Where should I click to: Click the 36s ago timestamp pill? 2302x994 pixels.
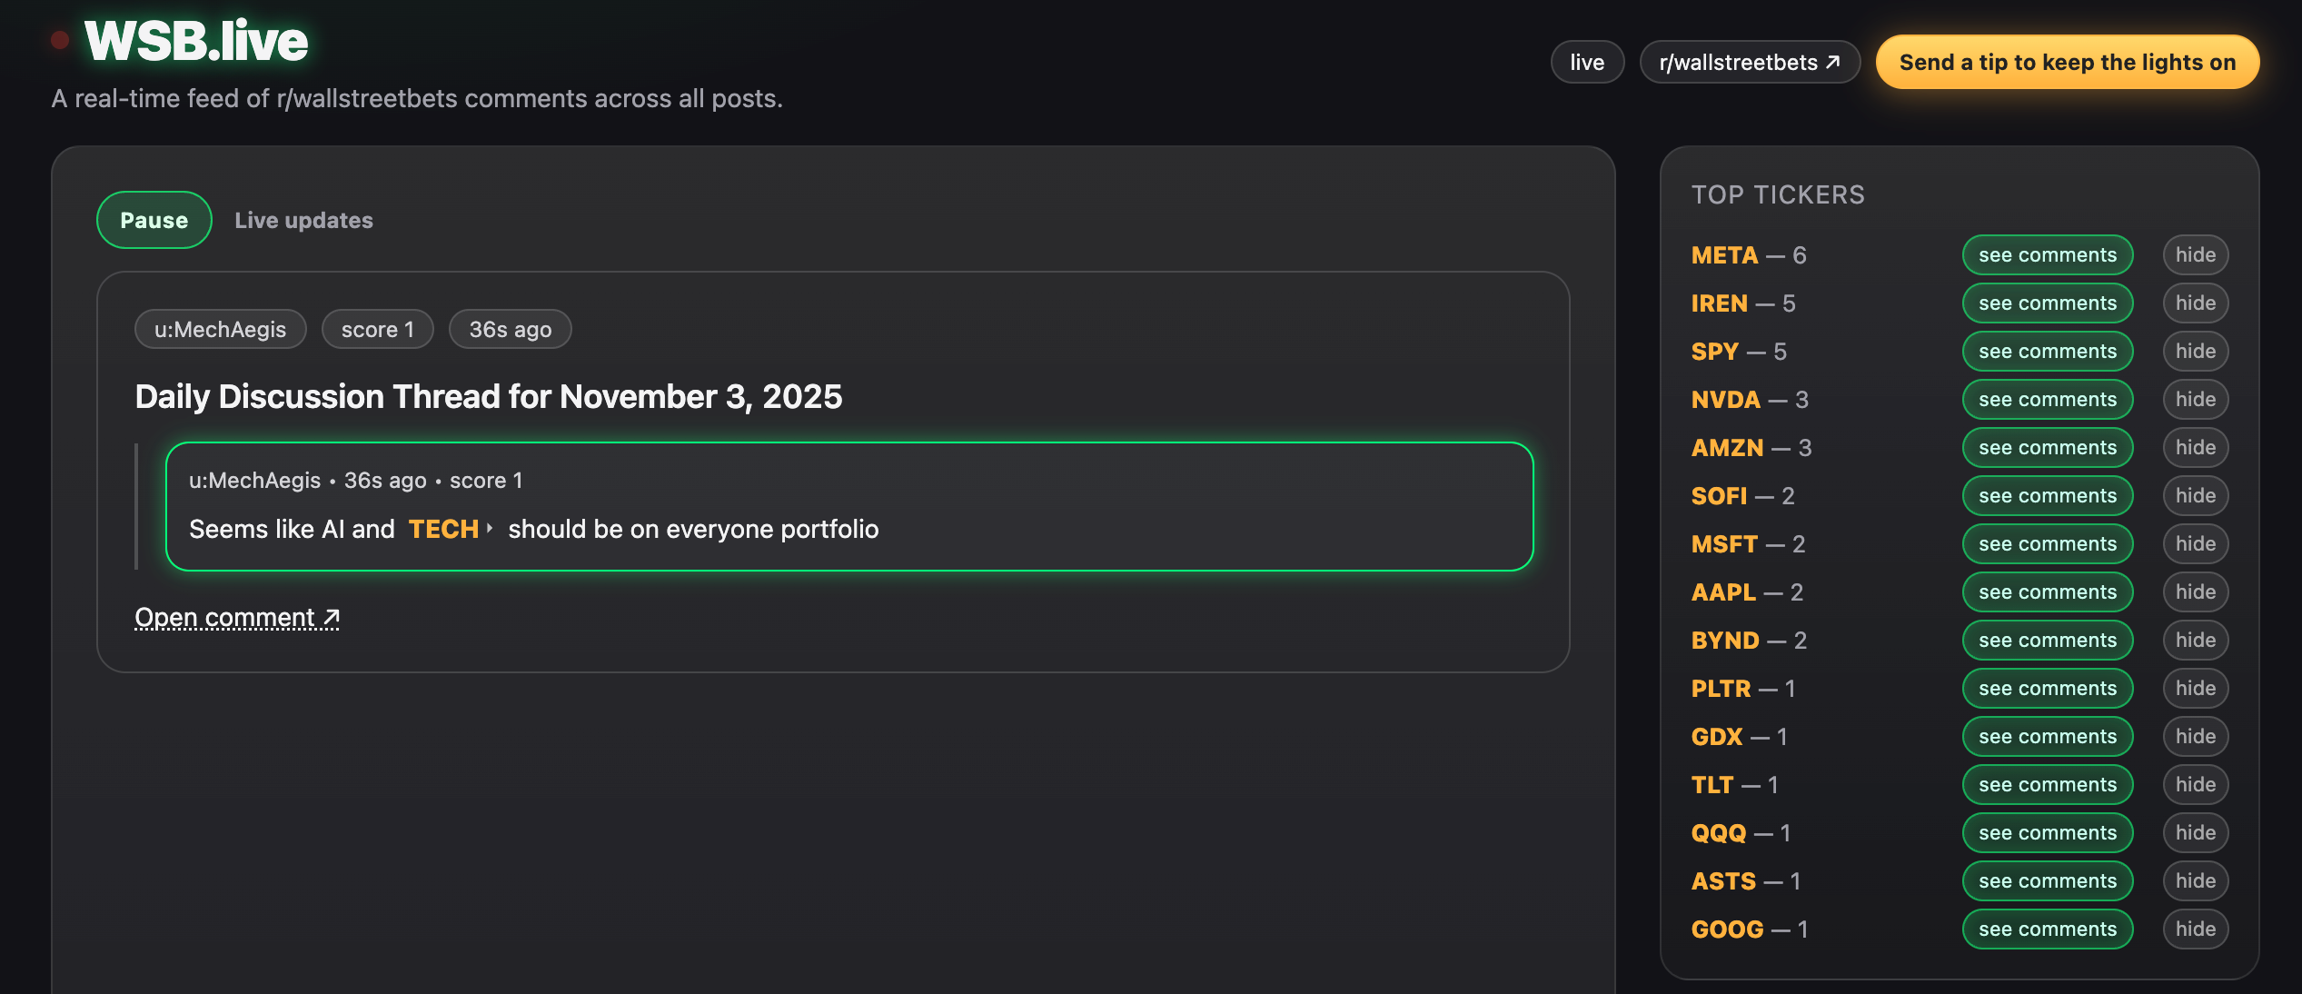point(510,330)
